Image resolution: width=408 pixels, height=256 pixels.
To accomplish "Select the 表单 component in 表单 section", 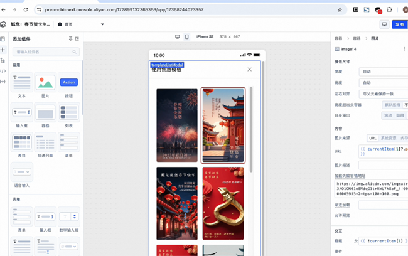I will point(22,220).
